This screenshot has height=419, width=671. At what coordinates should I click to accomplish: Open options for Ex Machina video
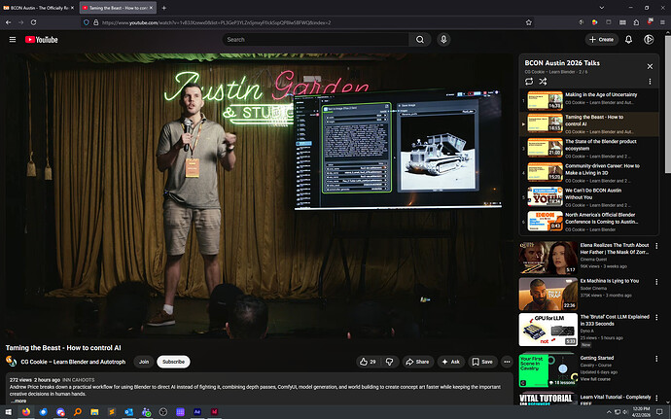pos(656,282)
